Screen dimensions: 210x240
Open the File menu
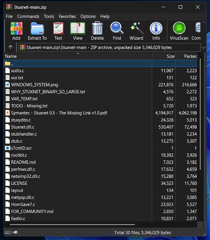(x=9, y=16)
